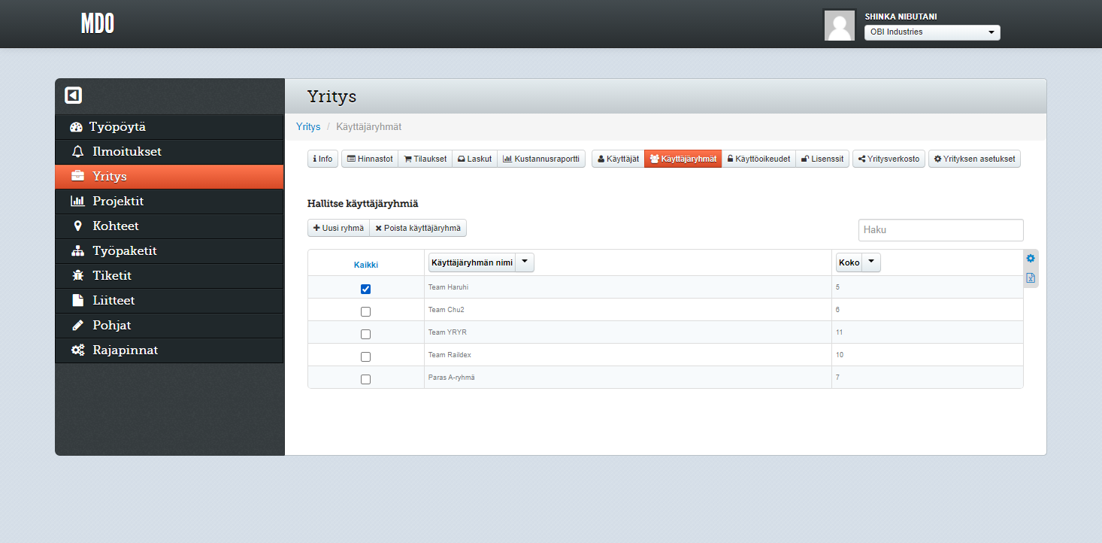
Task: Click Poista käyttäjäryhmä button
Action: click(x=418, y=228)
